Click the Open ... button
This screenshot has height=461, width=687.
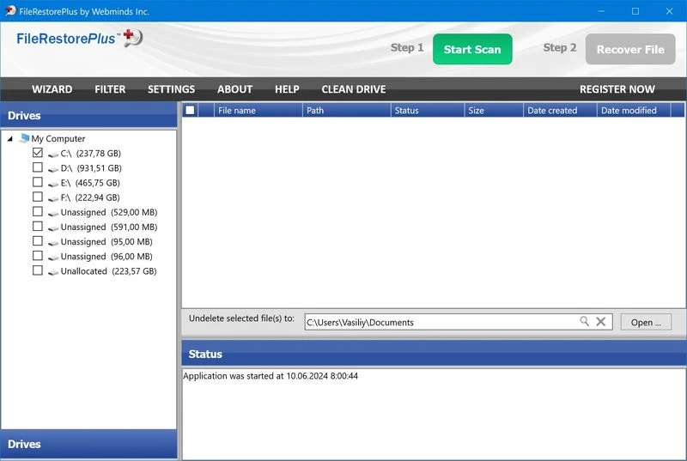(646, 323)
